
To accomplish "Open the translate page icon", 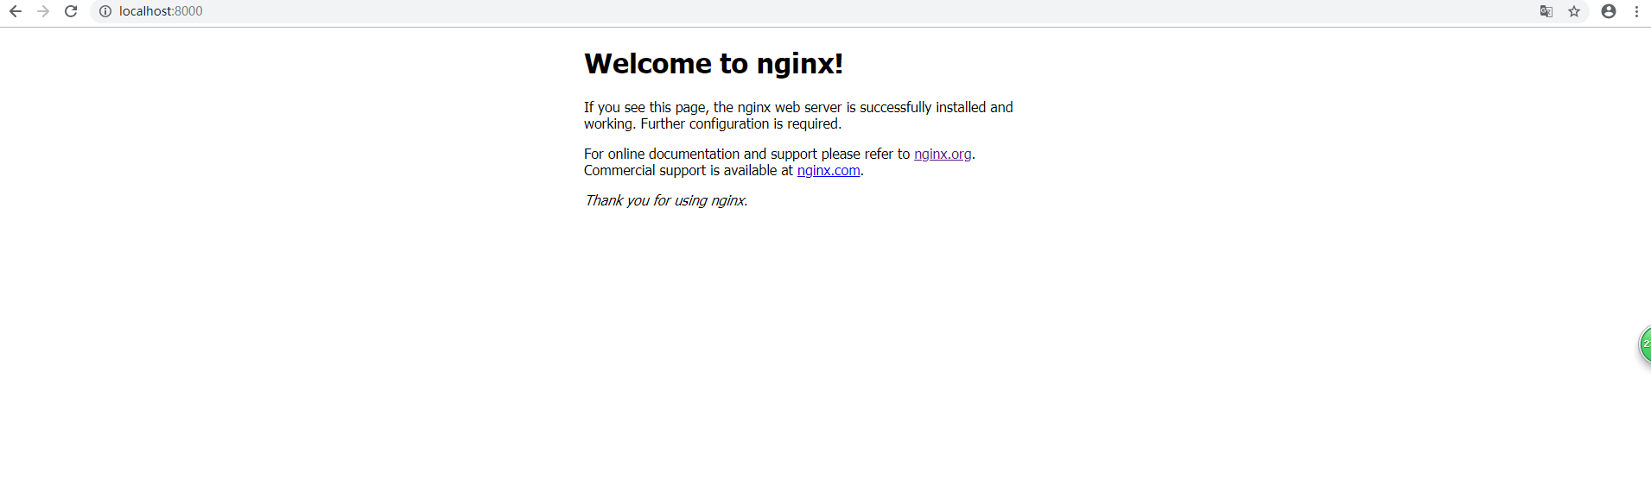I will 1546,11.
